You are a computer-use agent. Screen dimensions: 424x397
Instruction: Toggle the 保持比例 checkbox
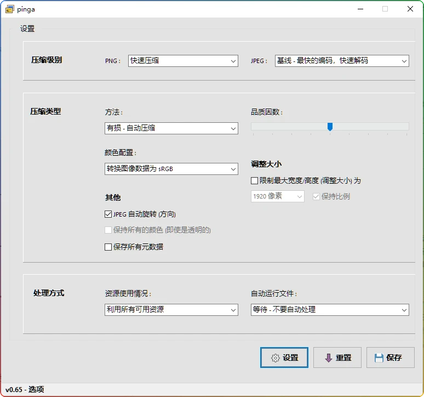(x=316, y=196)
